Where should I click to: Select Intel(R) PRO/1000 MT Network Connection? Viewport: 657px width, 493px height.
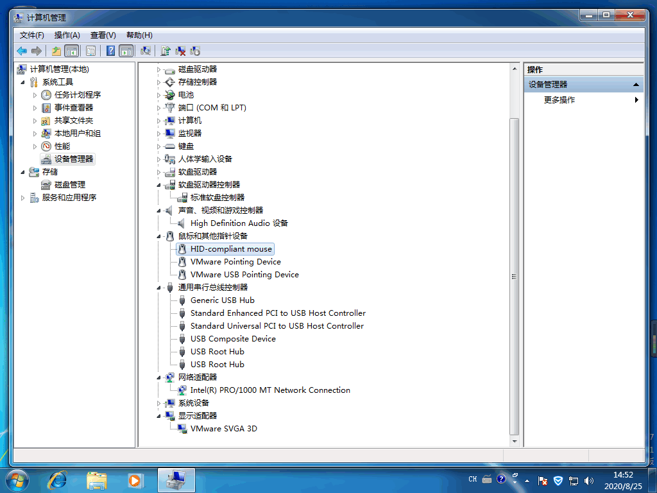[270, 390]
